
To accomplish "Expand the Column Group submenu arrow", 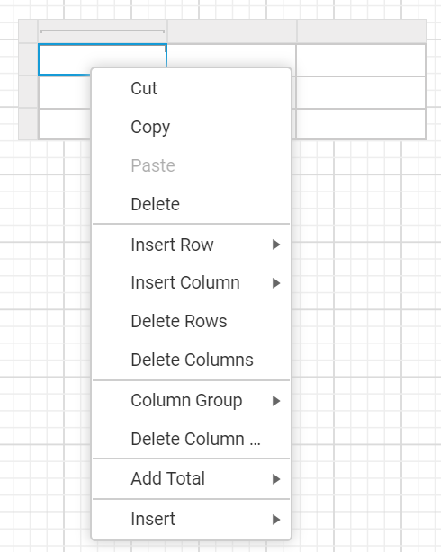I will [276, 401].
